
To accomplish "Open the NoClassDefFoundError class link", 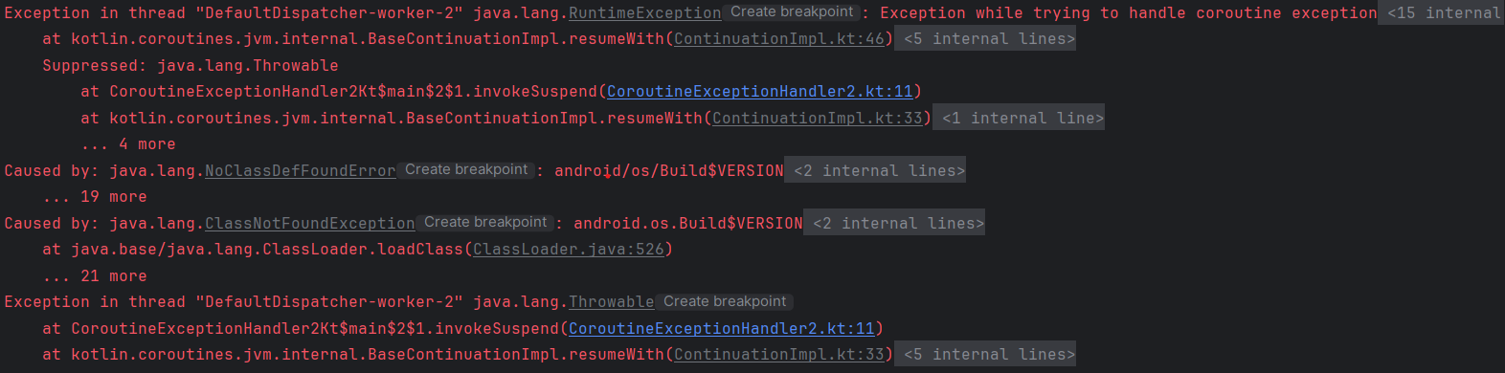I will [x=301, y=171].
